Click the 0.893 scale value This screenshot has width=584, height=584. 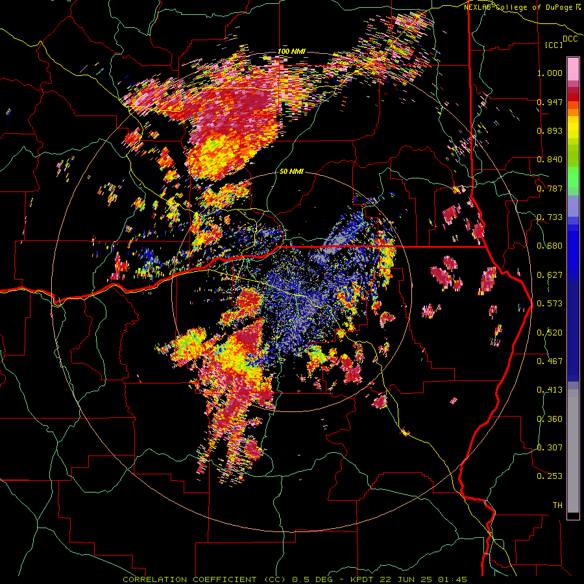[x=550, y=130]
